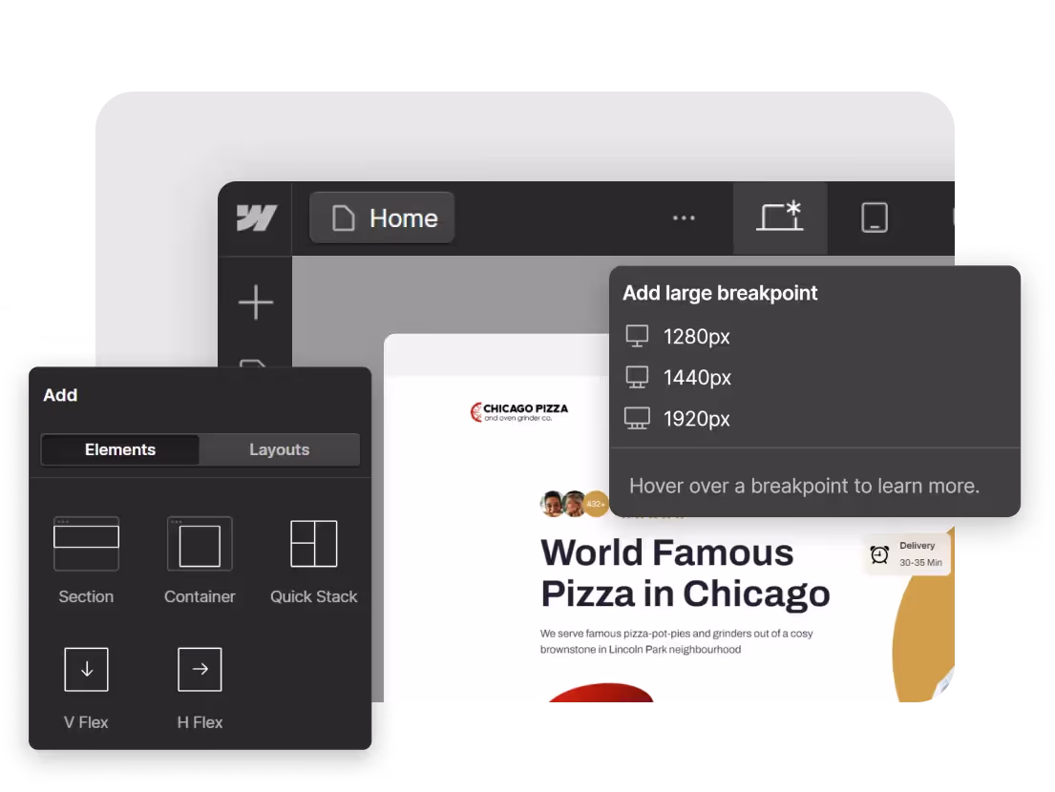Click the add large breakpoint desktop icon

point(780,217)
